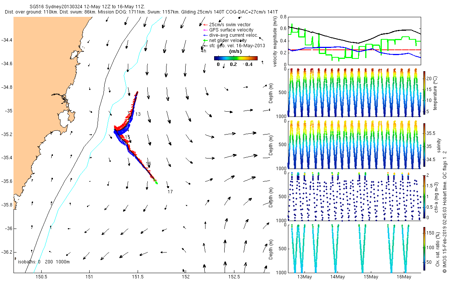
Task: Click the 'Dist. over ground: 110km' summary line
Action: (x=141, y=12)
